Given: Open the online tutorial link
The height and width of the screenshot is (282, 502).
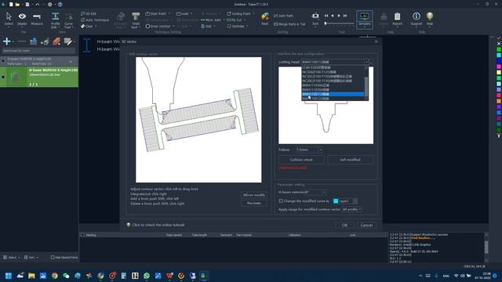Looking at the screenshot, I should pyautogui.click(x=158, y=225).
